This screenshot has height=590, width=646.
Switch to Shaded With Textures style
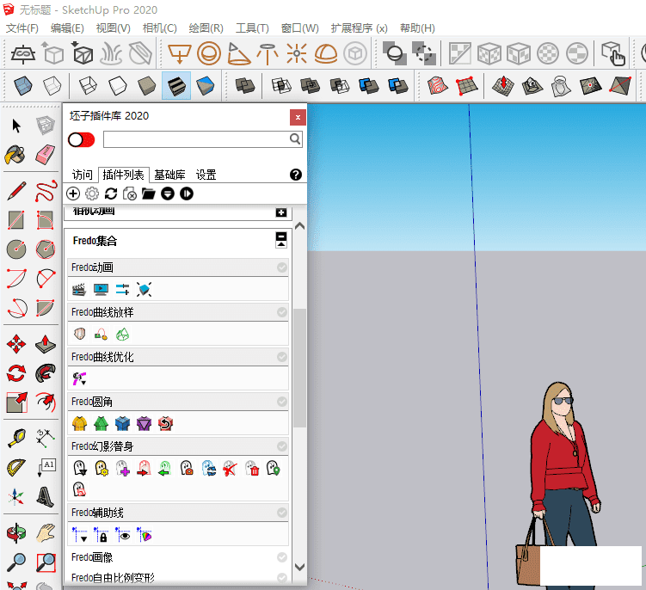coord(176,86)
